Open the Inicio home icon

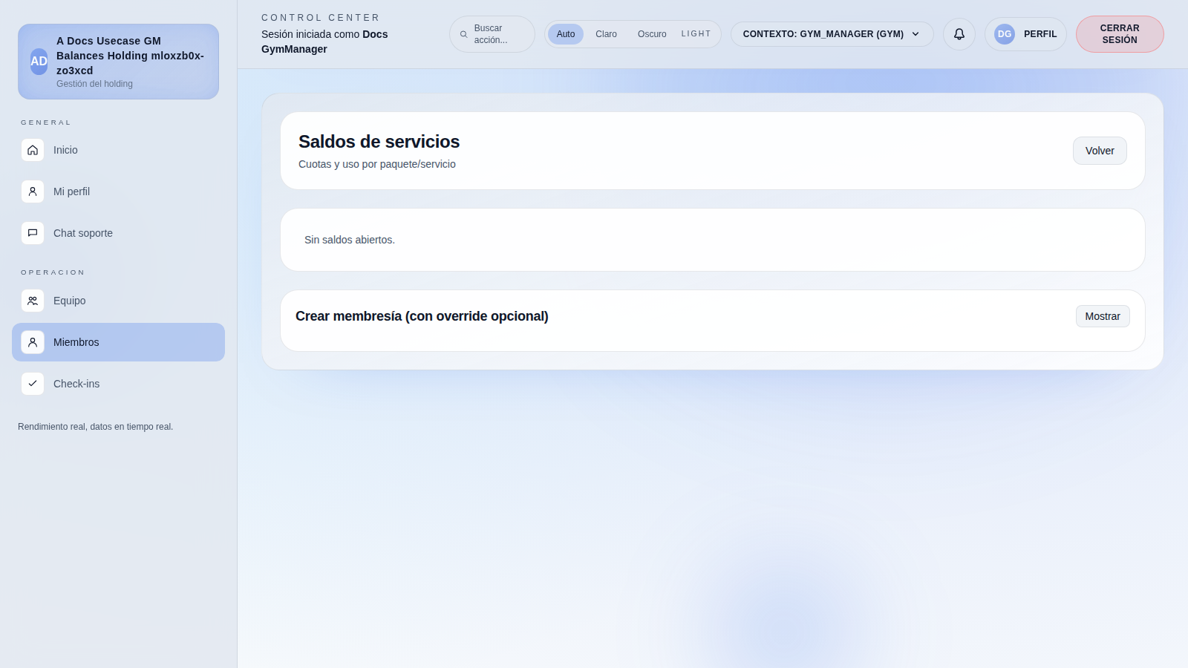pos(33,150)
